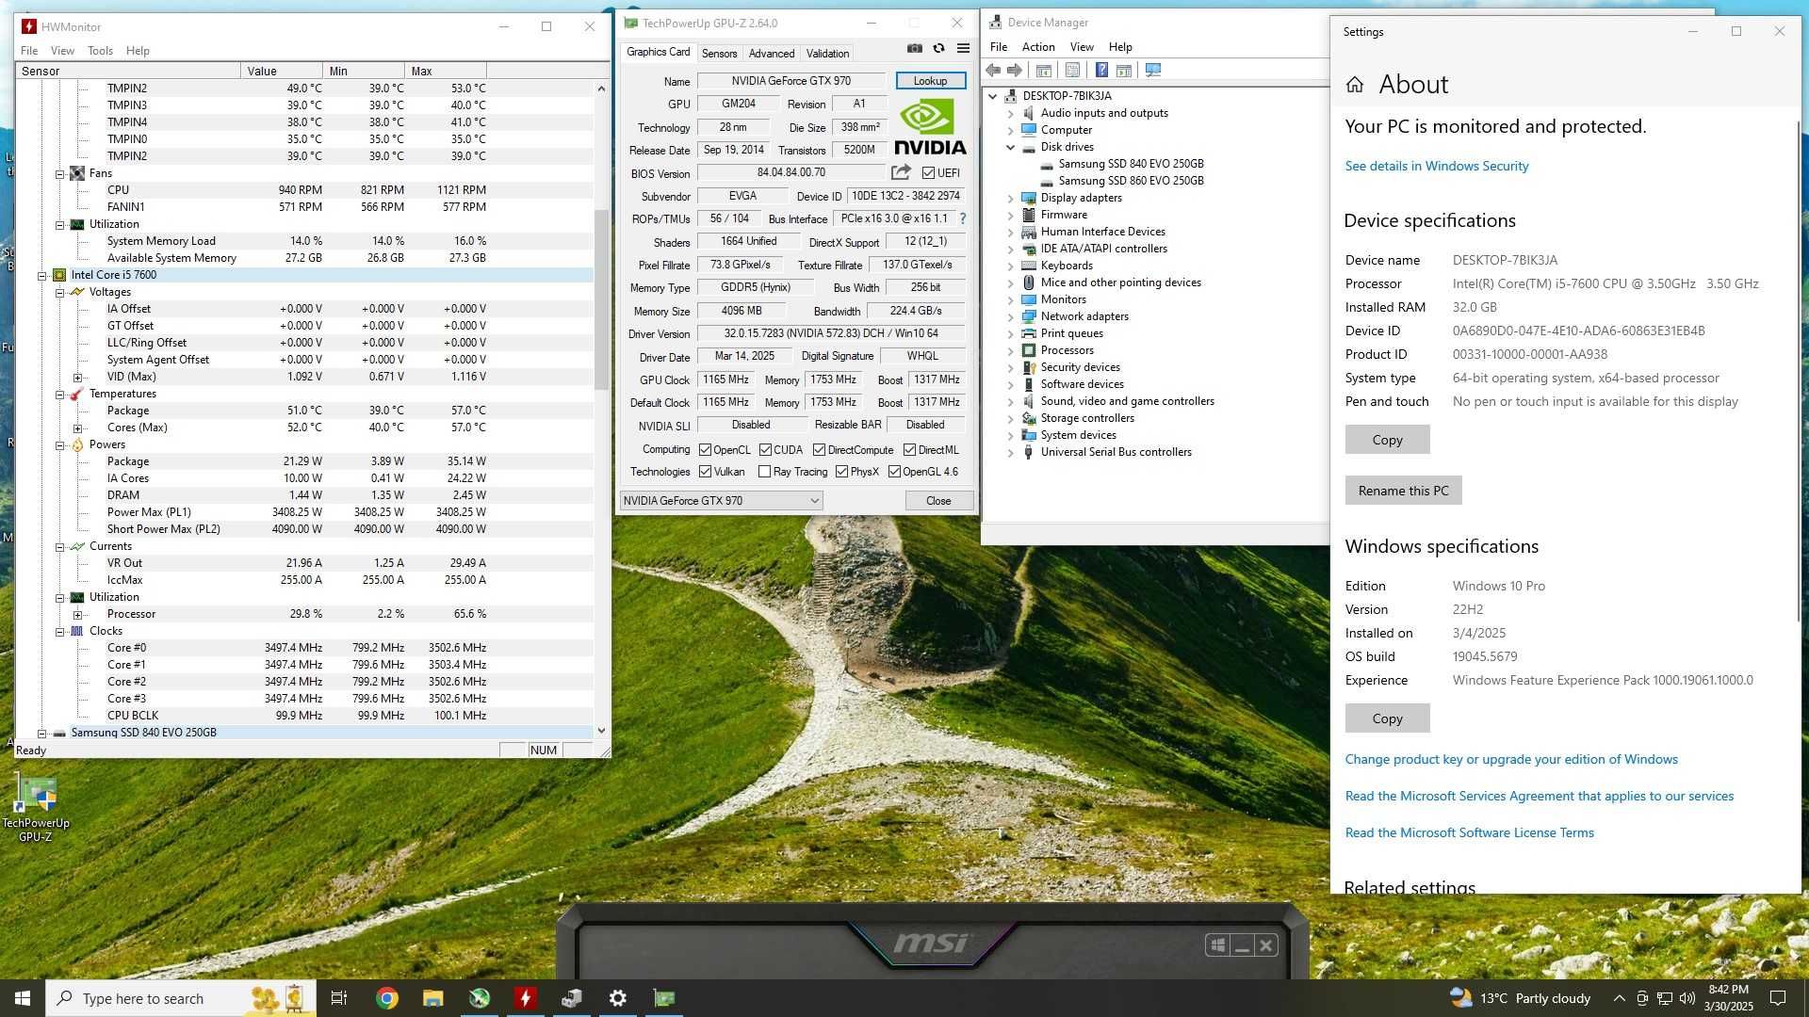This screenshot has width=1809, height=1017.
Task: Switch to the Validation tab in GPU-Z
Action: click(827, 54)
